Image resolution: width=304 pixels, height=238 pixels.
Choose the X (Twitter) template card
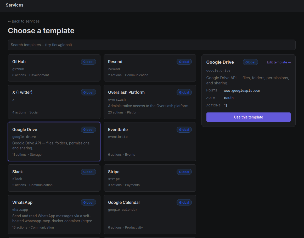54,102
